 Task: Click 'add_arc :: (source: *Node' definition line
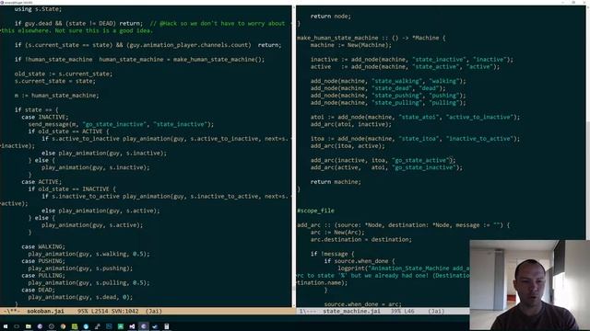(x=404, y=225)
